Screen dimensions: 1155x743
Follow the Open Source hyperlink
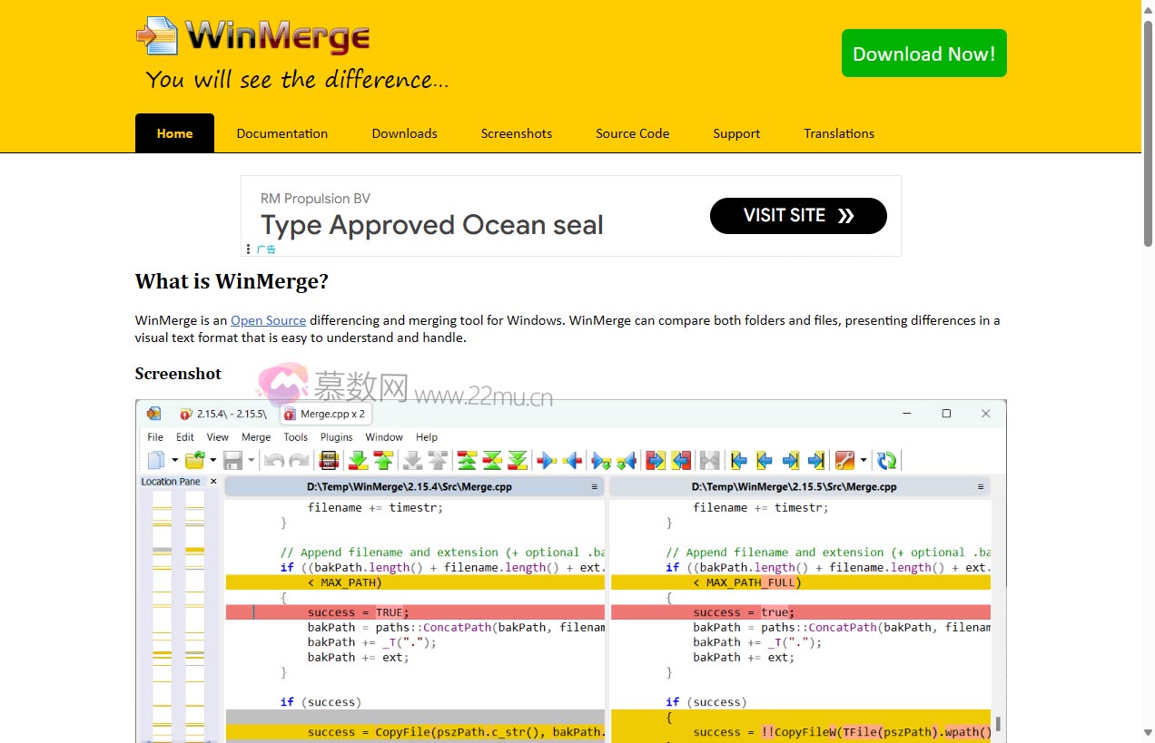268,320
